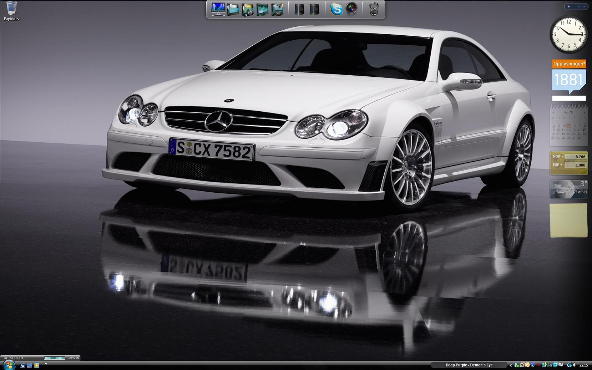The width and height of the screenshot is (592, 370).
Task: Click the Windows Start orb
Action: pyautogui.click(x=9, y=365)
